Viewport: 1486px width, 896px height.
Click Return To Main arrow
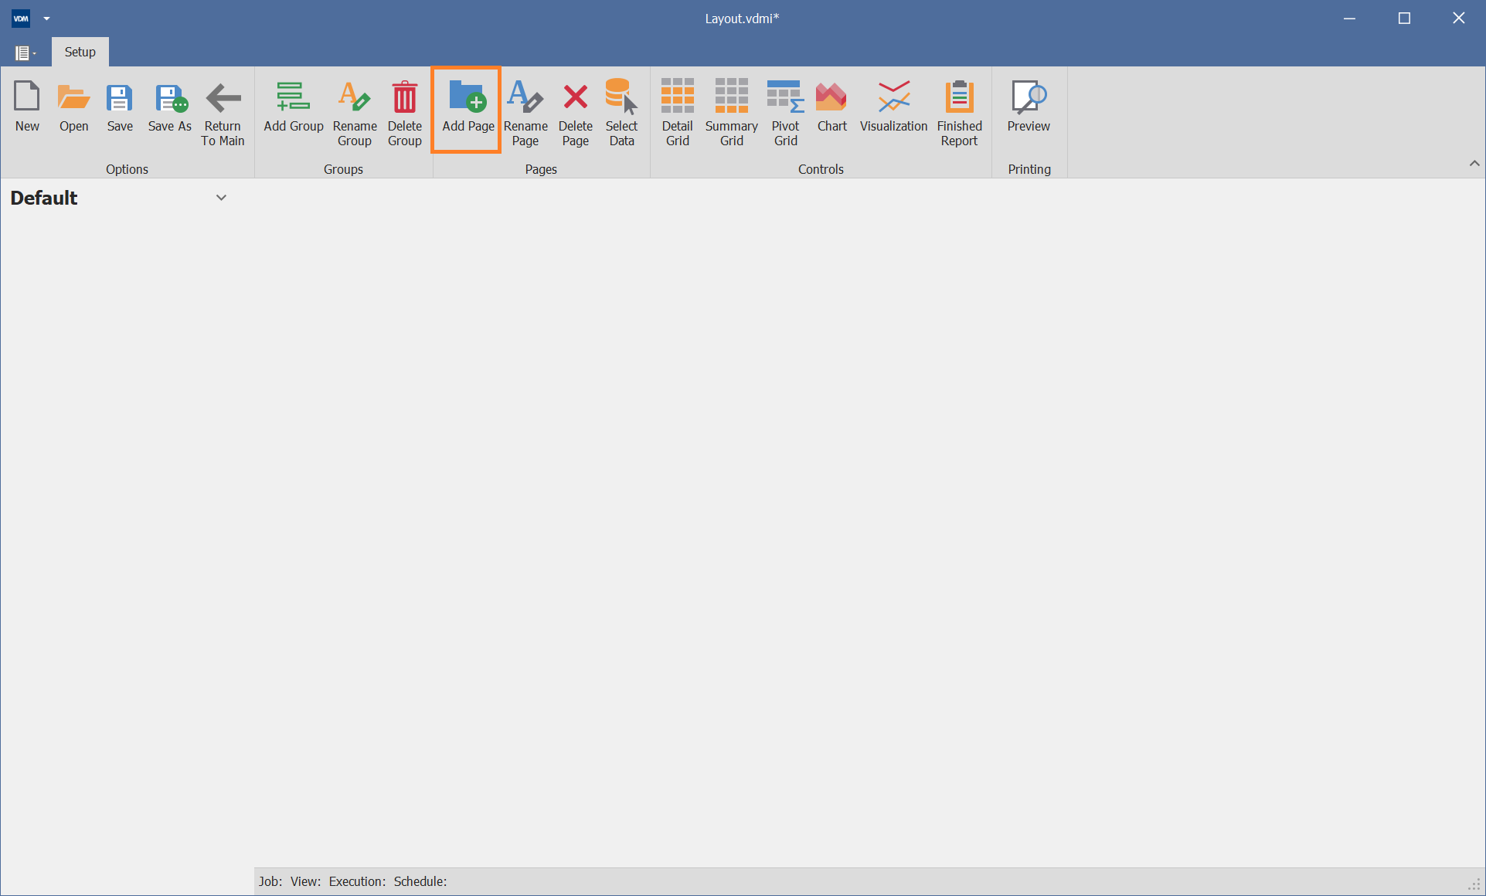(x=223, y=114)
